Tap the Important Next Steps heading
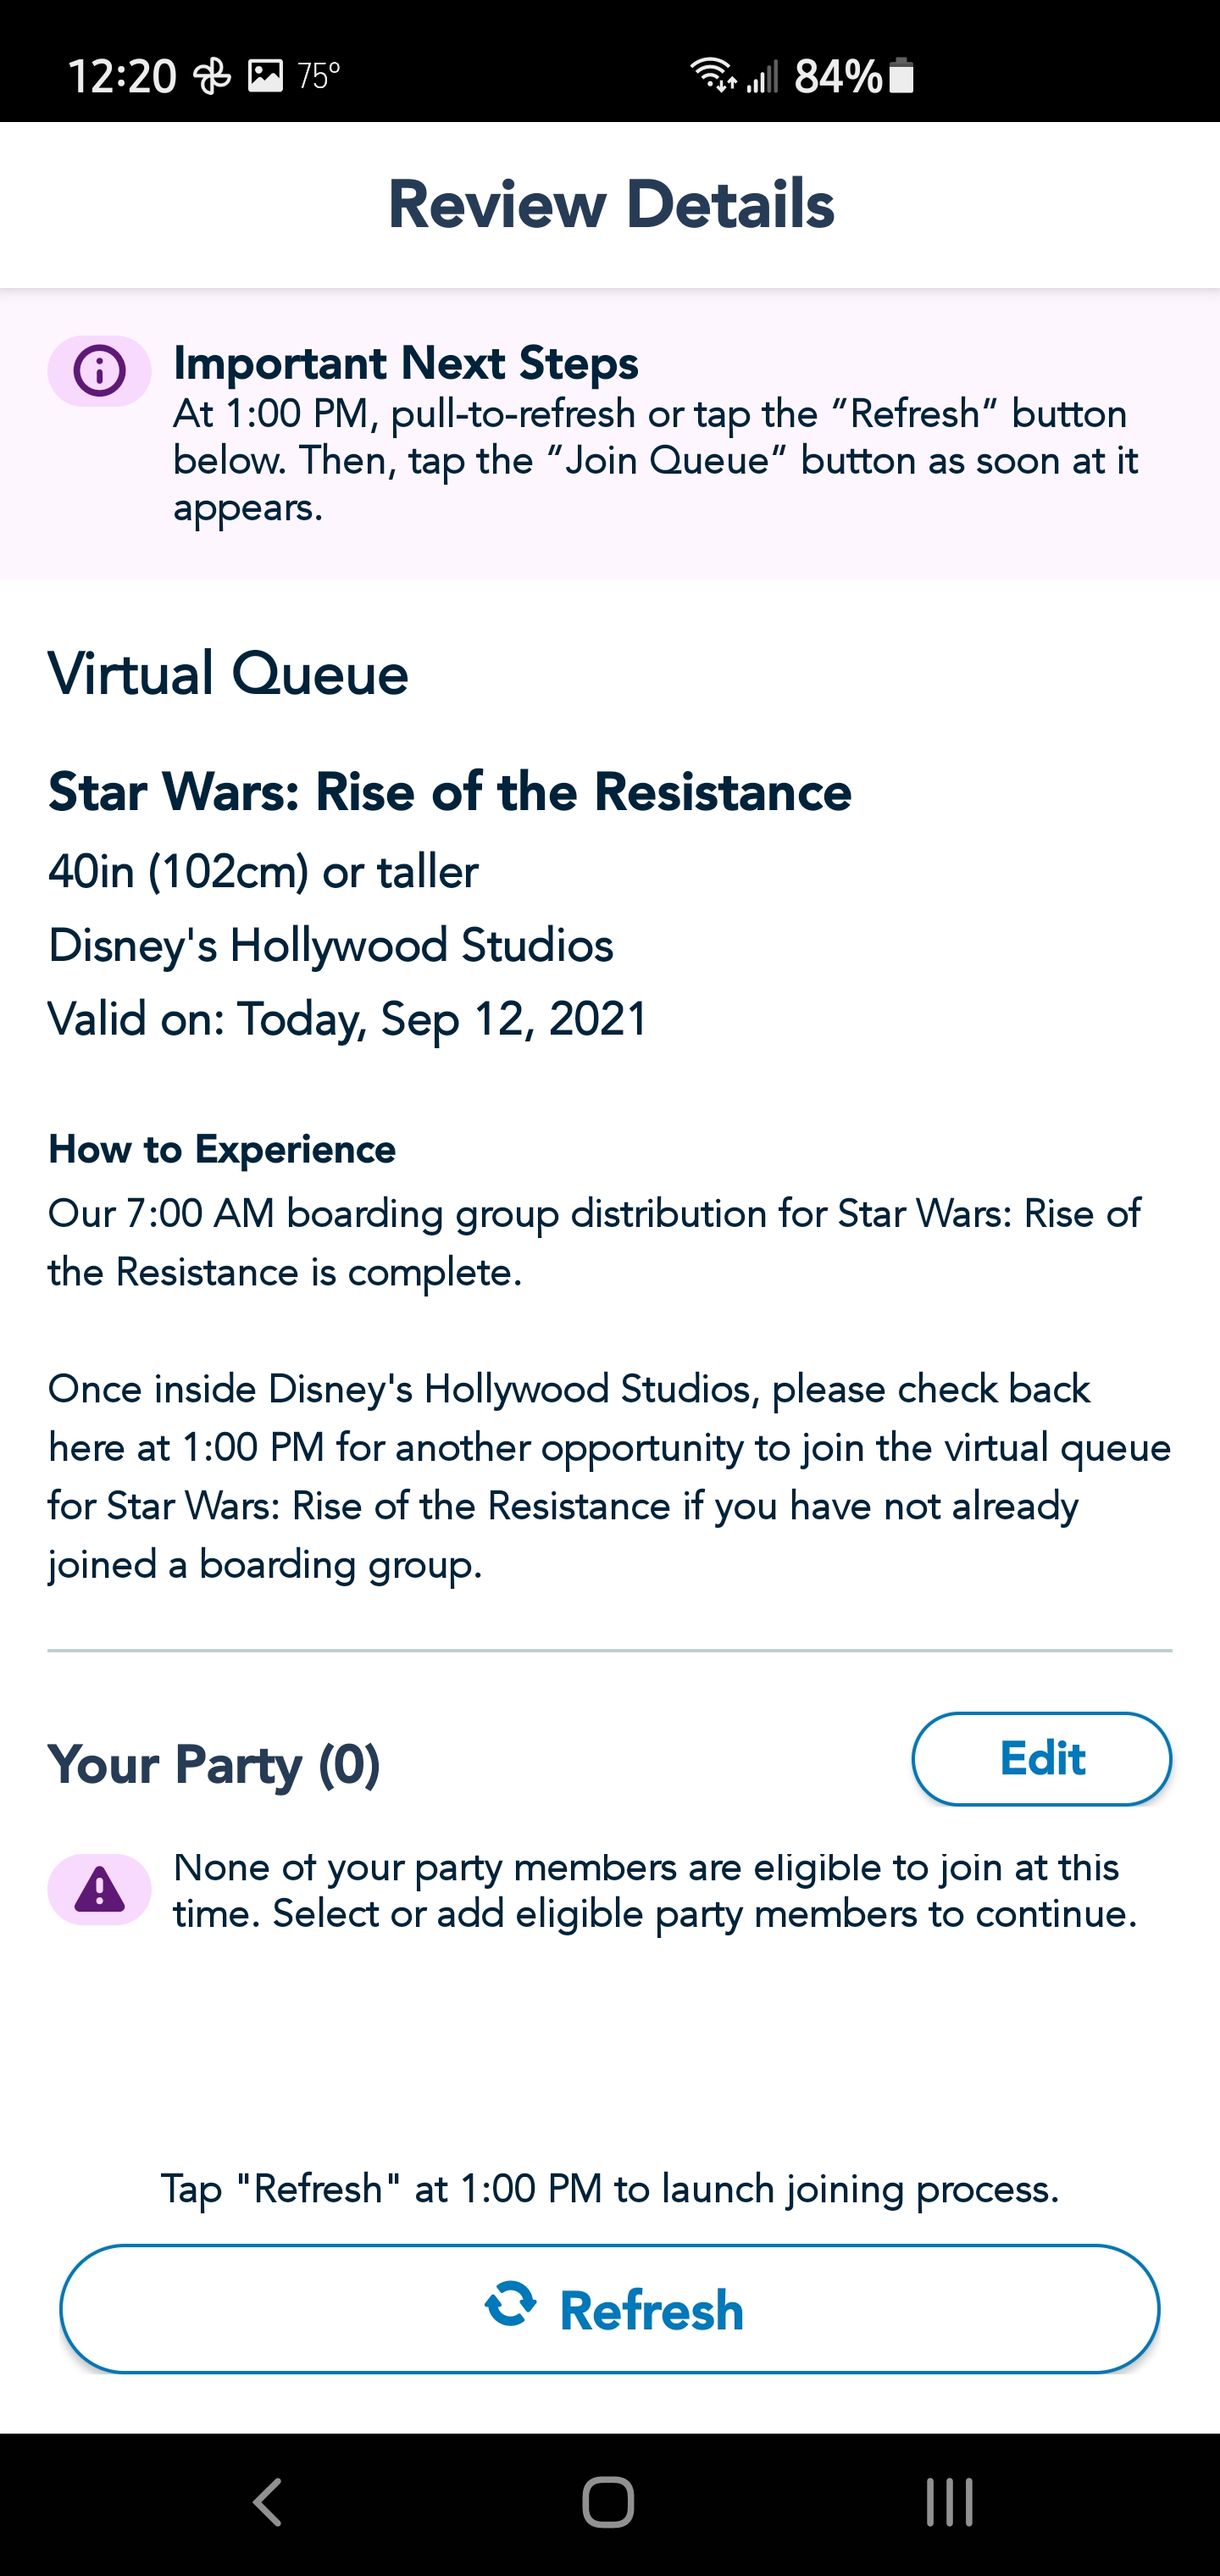The width and height of the screenshot is (1220, 2576). point(405,363)
